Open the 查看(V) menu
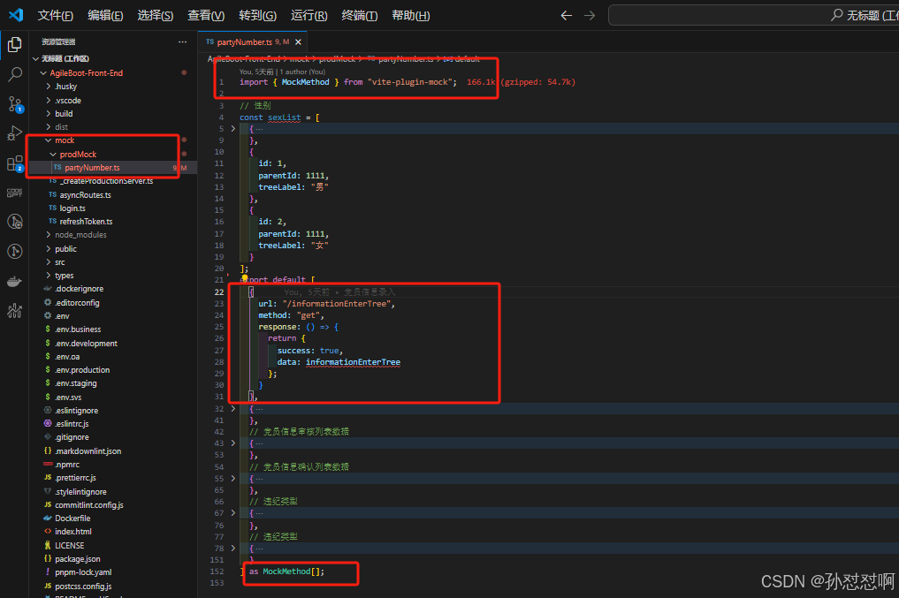Screen dimensions: 899x598 pyautogui.click(x=206, y=16)
